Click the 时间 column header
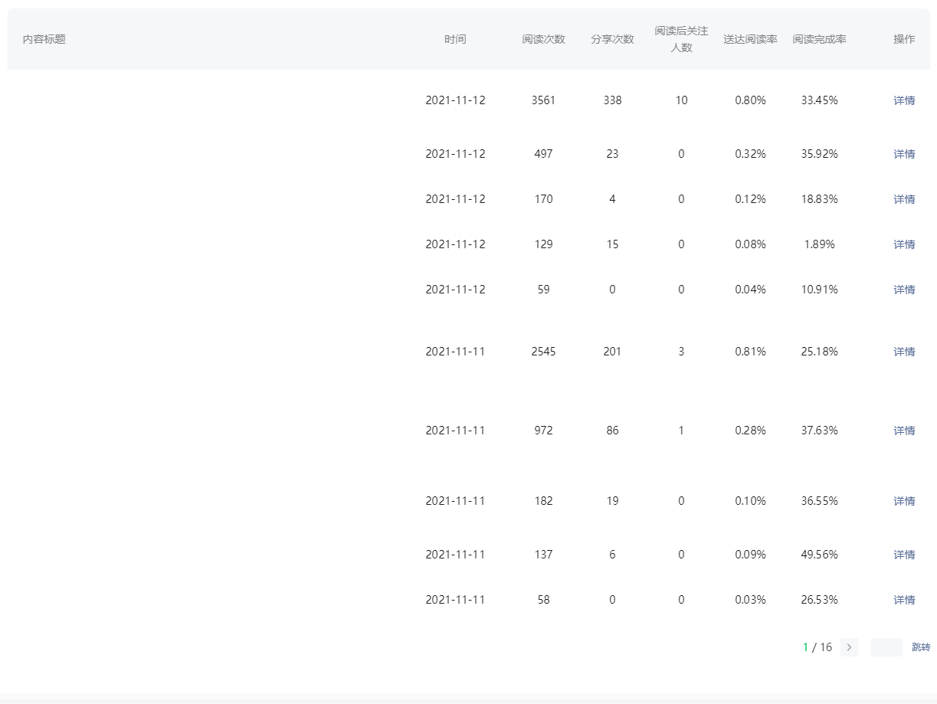The height and width of the screenshot is (704, 937). (x=455, y=39)
